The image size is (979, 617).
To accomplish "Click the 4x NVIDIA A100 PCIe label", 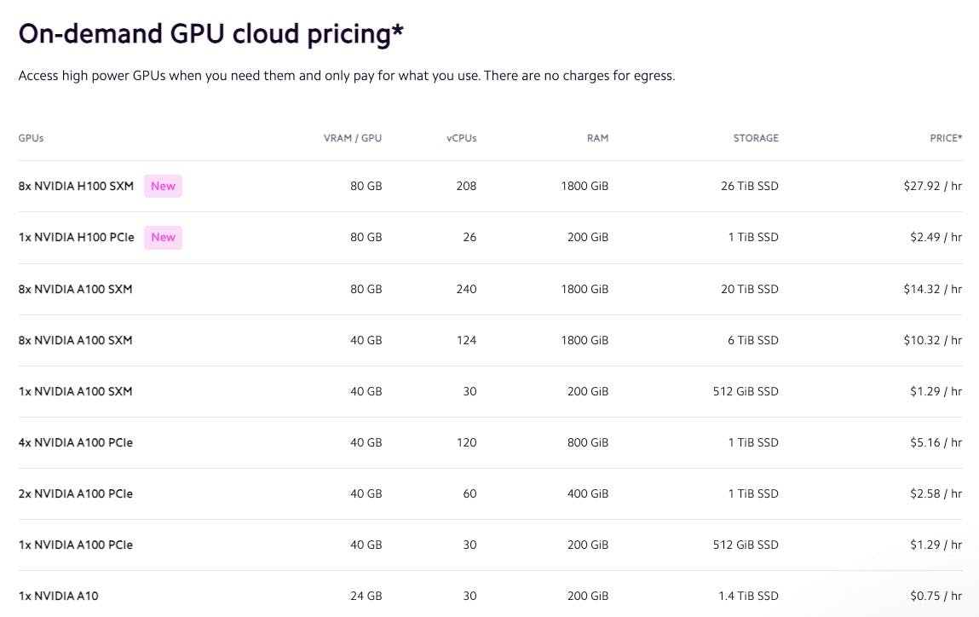I will 75,442.
